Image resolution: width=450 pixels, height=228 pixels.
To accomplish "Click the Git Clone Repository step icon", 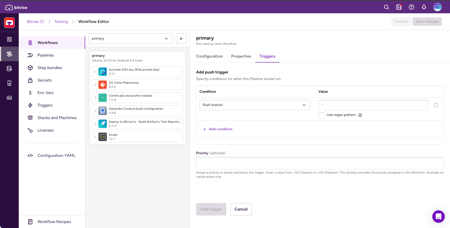I will pyautogui.click(x=103, y=85).
